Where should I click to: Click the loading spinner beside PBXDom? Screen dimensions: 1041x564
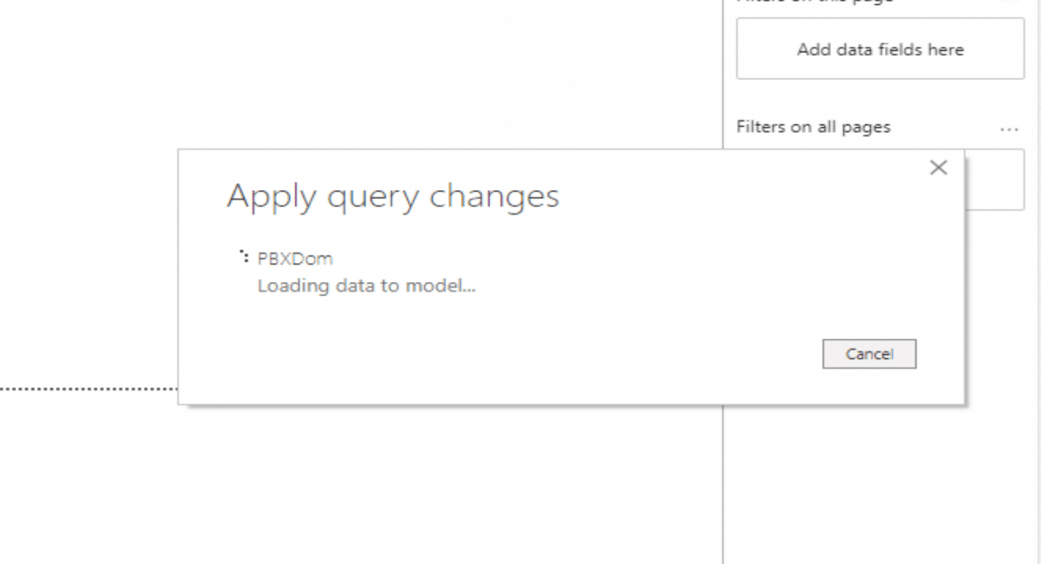point(245,257)
